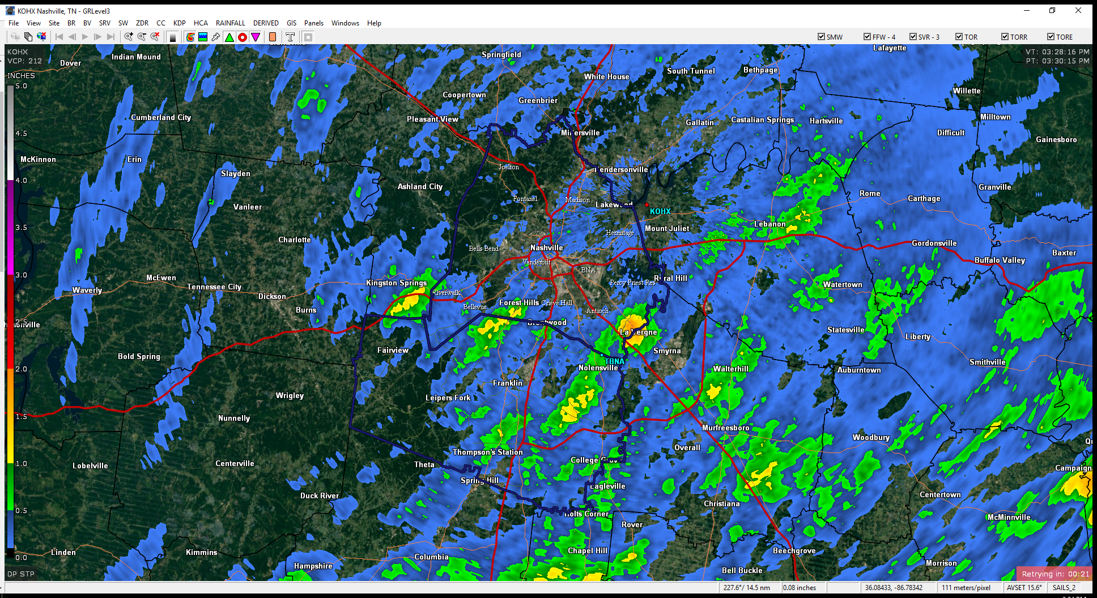
Task: Click the AVSET 15.6° status bar field
Action: 1025,588
